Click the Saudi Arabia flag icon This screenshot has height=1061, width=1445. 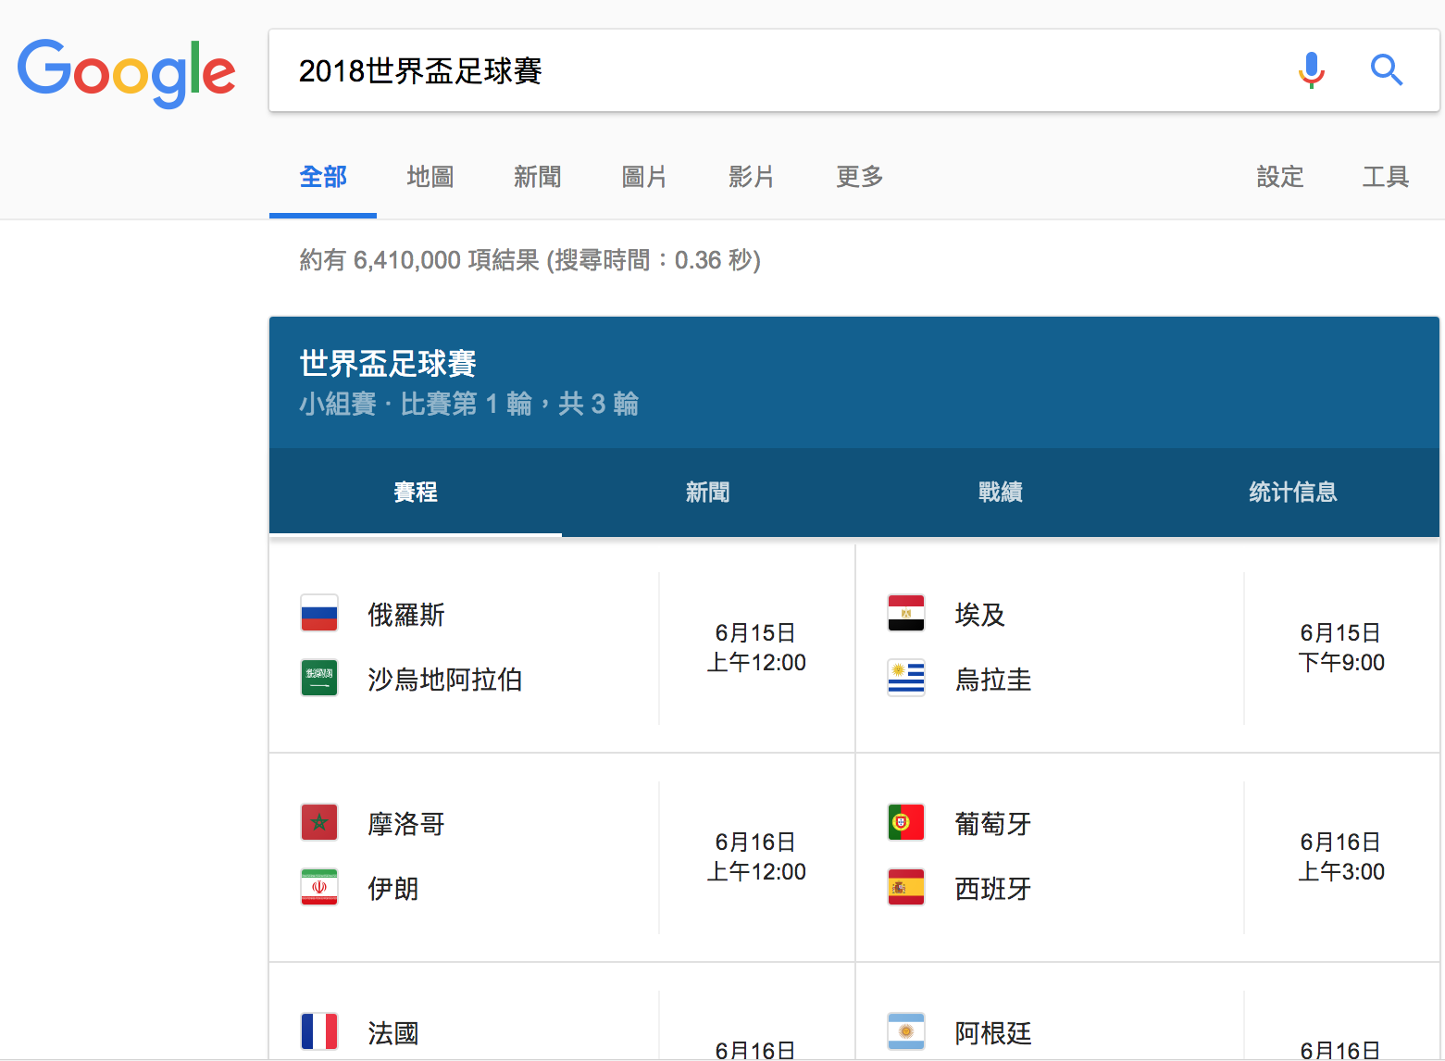[x=319, y=678]
